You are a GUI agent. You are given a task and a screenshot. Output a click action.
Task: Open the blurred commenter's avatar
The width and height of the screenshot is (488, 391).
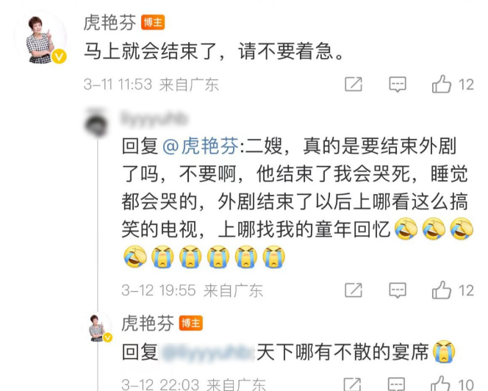(x=96, y=123)
